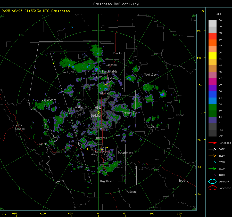Screen dimensions: 232x217
Task: Click the Didsbury town label
Action: click(97, 116)
